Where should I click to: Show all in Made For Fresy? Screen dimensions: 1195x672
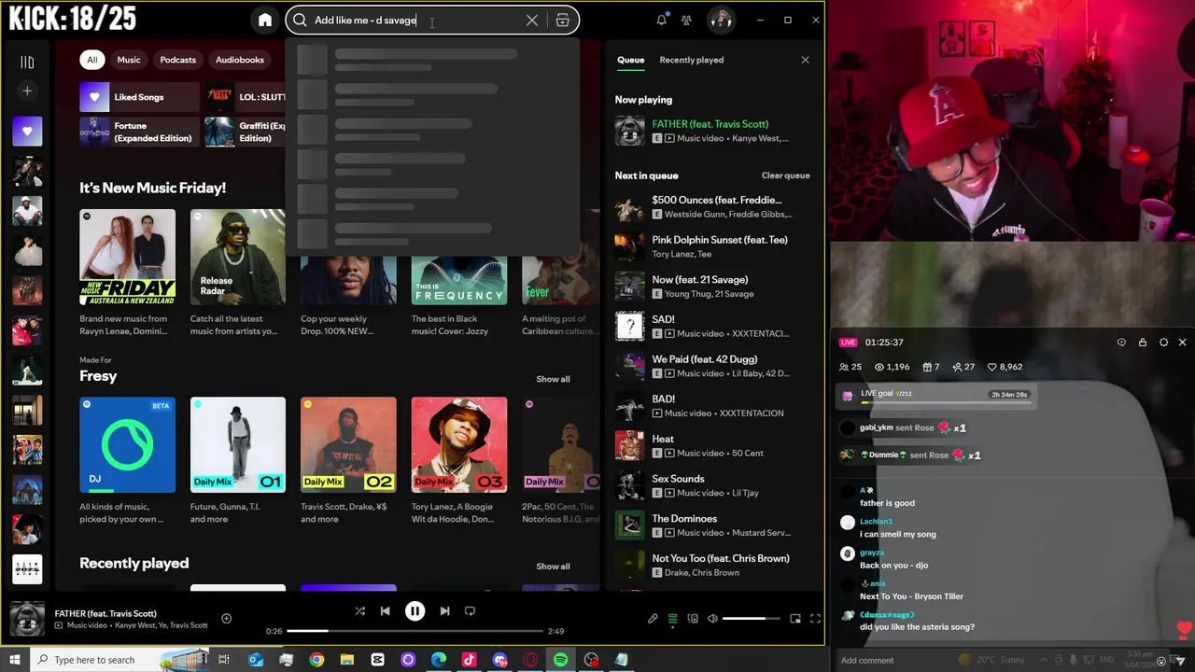(553, 379)
